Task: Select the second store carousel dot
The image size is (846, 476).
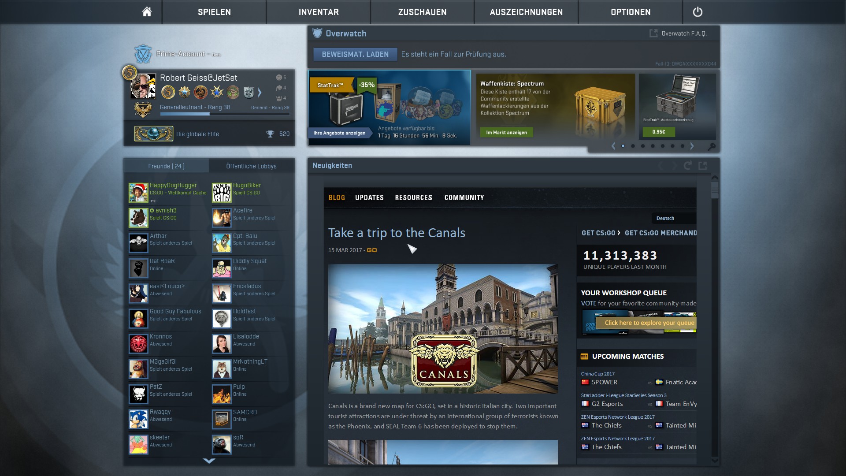Action: (633, 146)
